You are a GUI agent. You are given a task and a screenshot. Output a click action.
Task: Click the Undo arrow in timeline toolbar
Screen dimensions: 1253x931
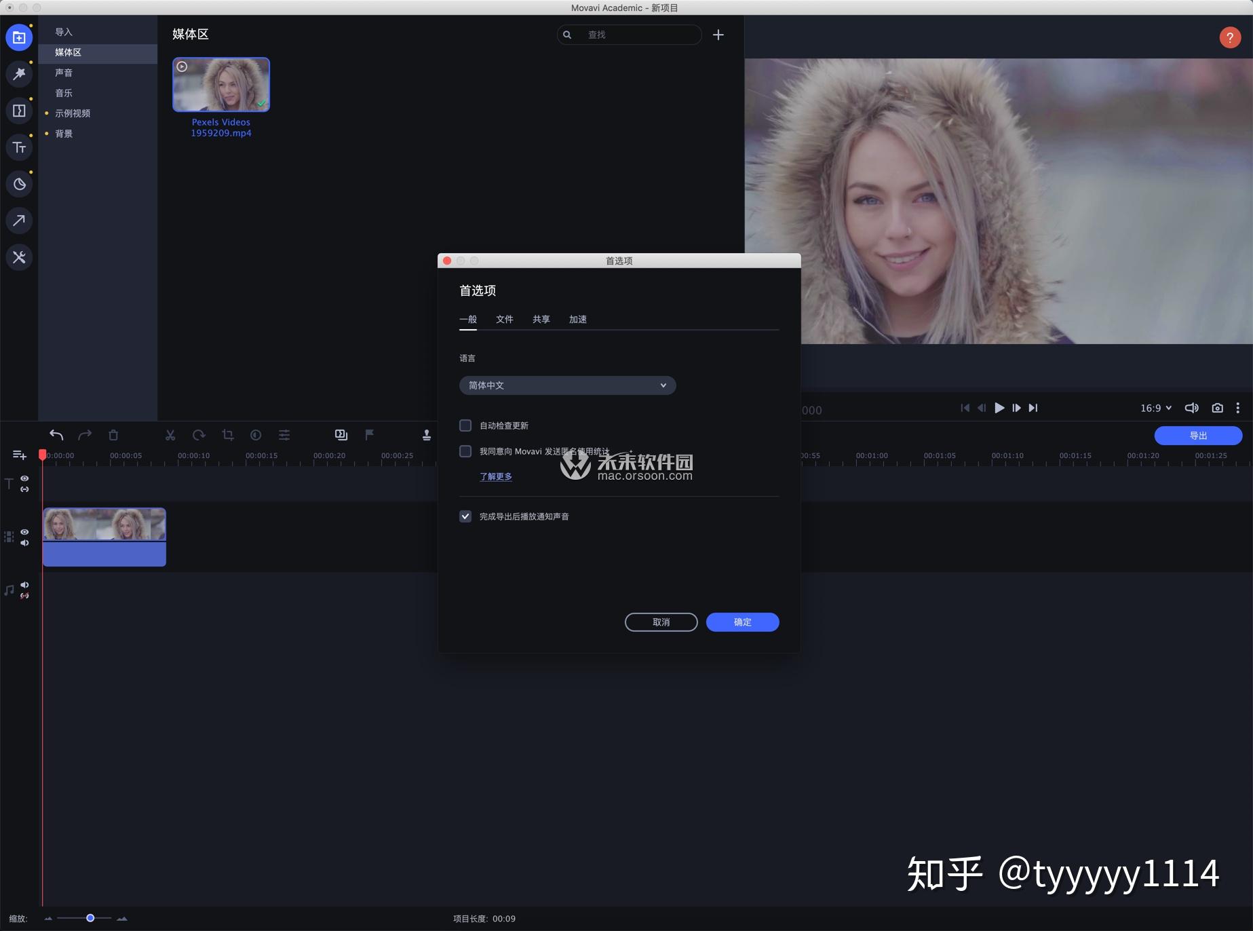(x=56, y=435)
